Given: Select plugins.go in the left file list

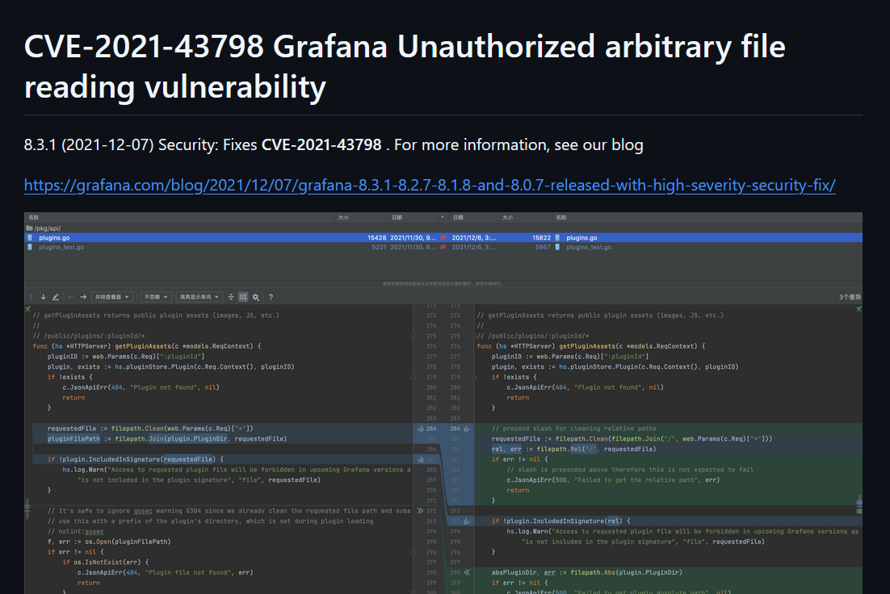Looking at the screenshot, I should [x=54, y=238].
